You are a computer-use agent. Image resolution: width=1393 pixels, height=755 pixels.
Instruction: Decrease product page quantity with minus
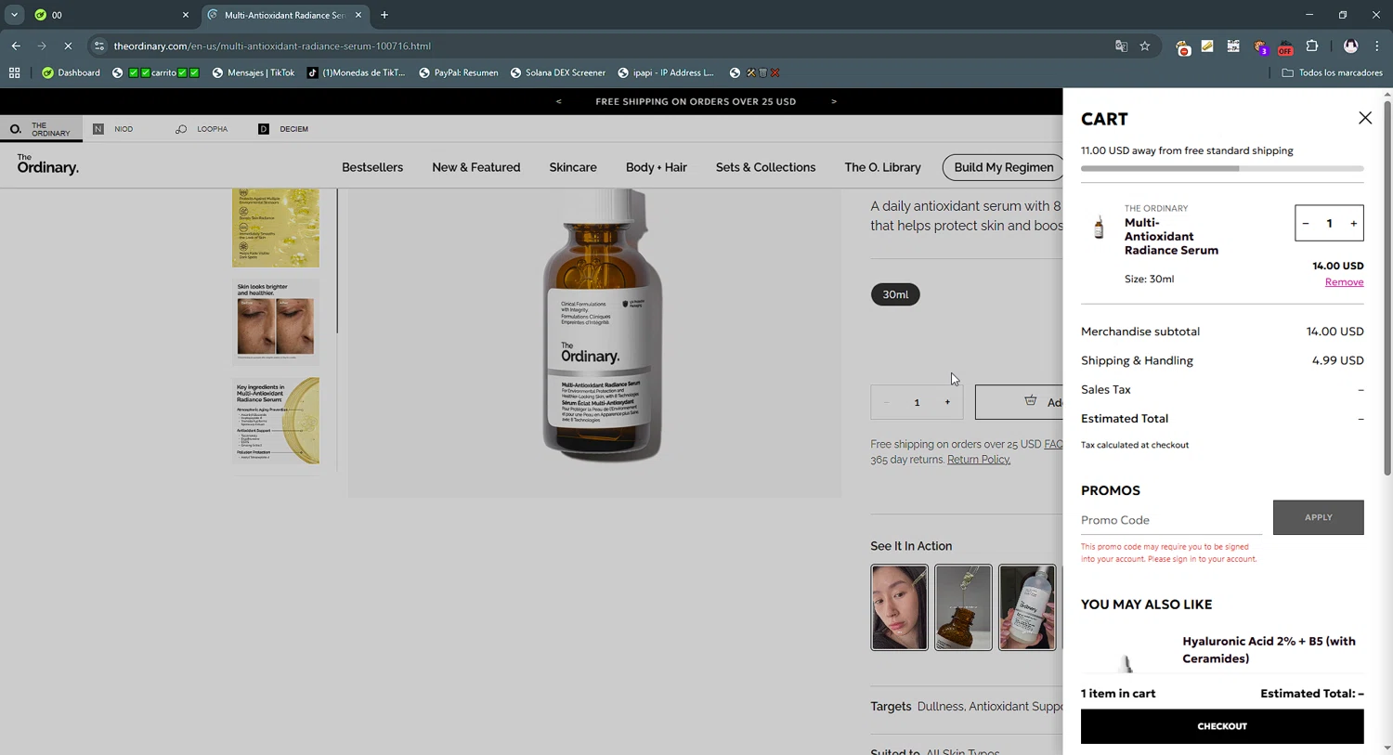[886, 402]
